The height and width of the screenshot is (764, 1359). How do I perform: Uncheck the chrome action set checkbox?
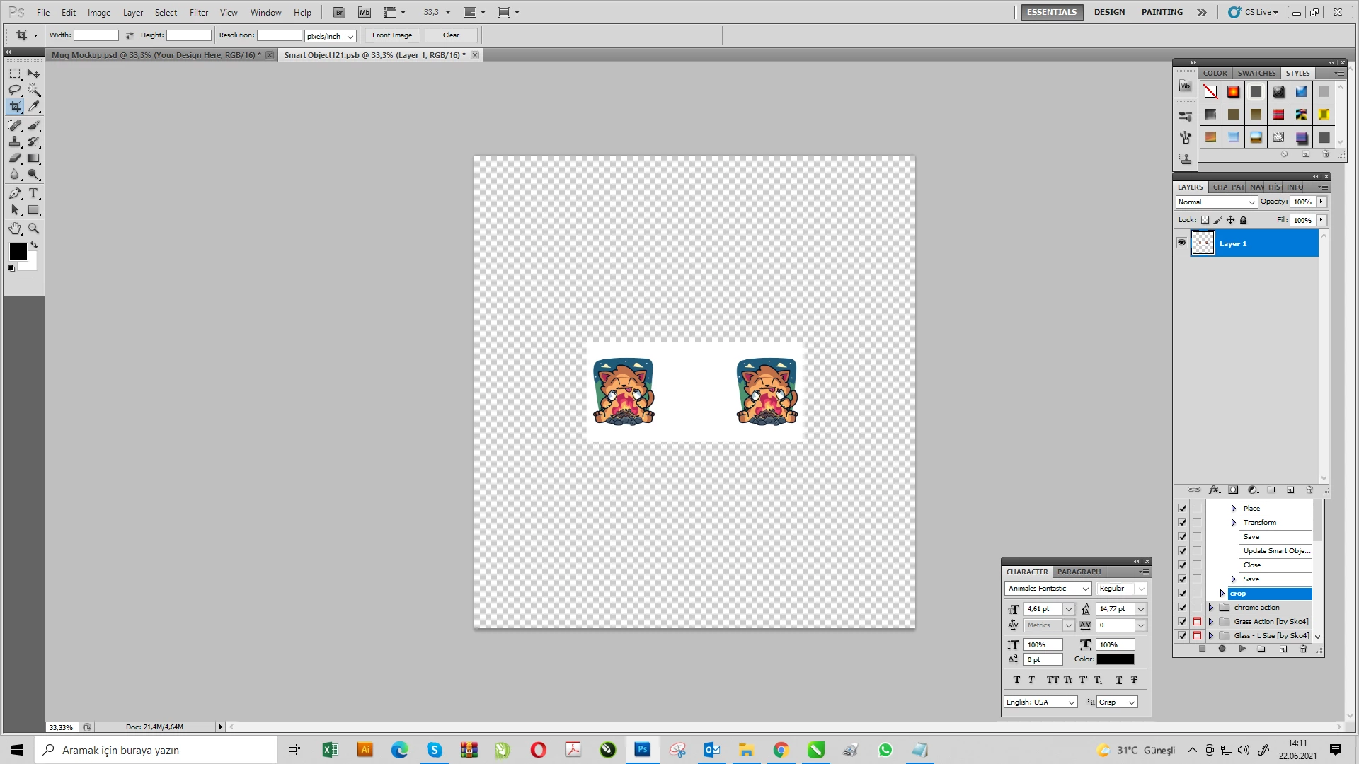point(1182,607)
